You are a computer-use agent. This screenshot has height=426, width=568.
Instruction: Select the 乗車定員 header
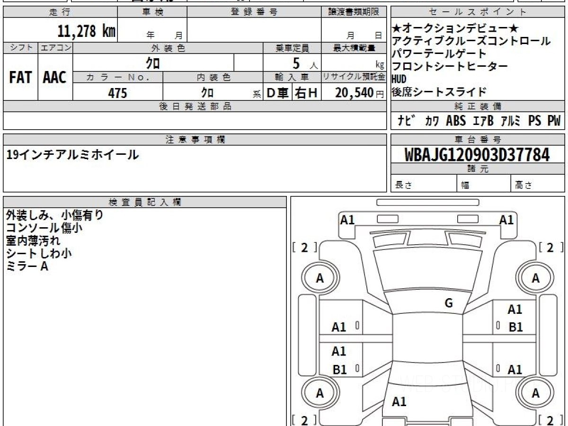pyautogui.click(x=292, y=48)
